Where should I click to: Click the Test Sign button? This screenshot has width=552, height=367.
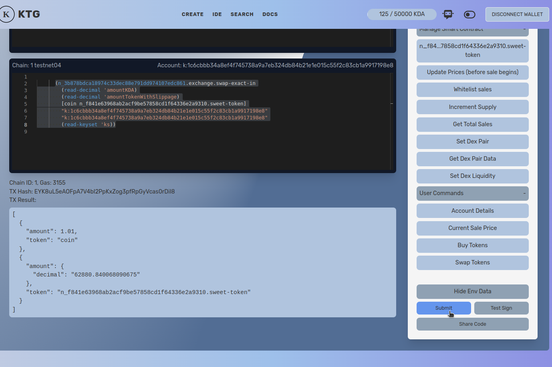click(x=502, y=308)
